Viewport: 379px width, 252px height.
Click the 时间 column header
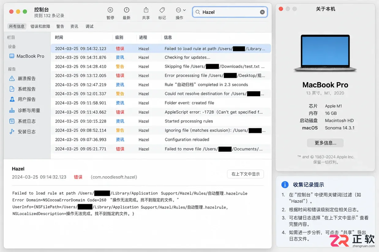[x=59, y=37]
